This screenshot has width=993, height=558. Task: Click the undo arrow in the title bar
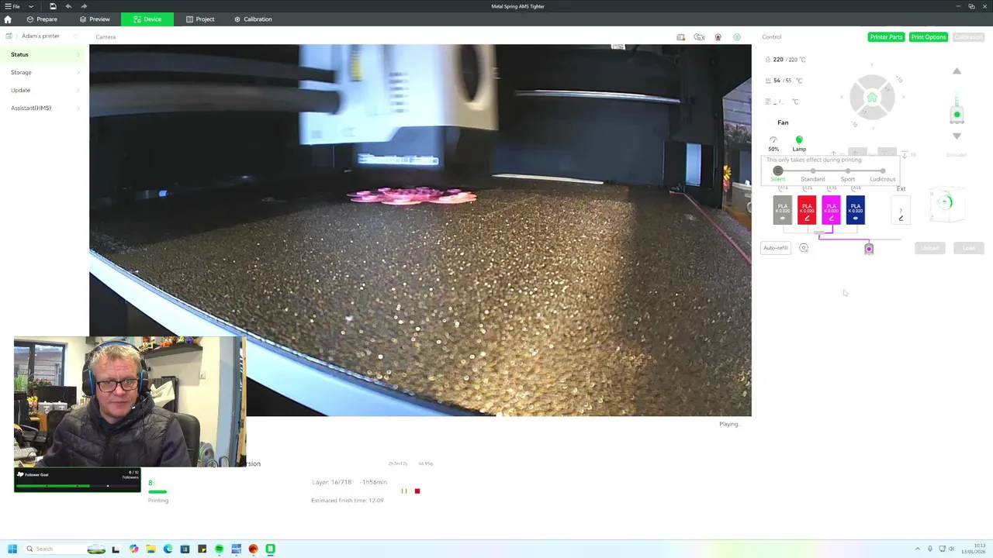click(x=68, y=6)
